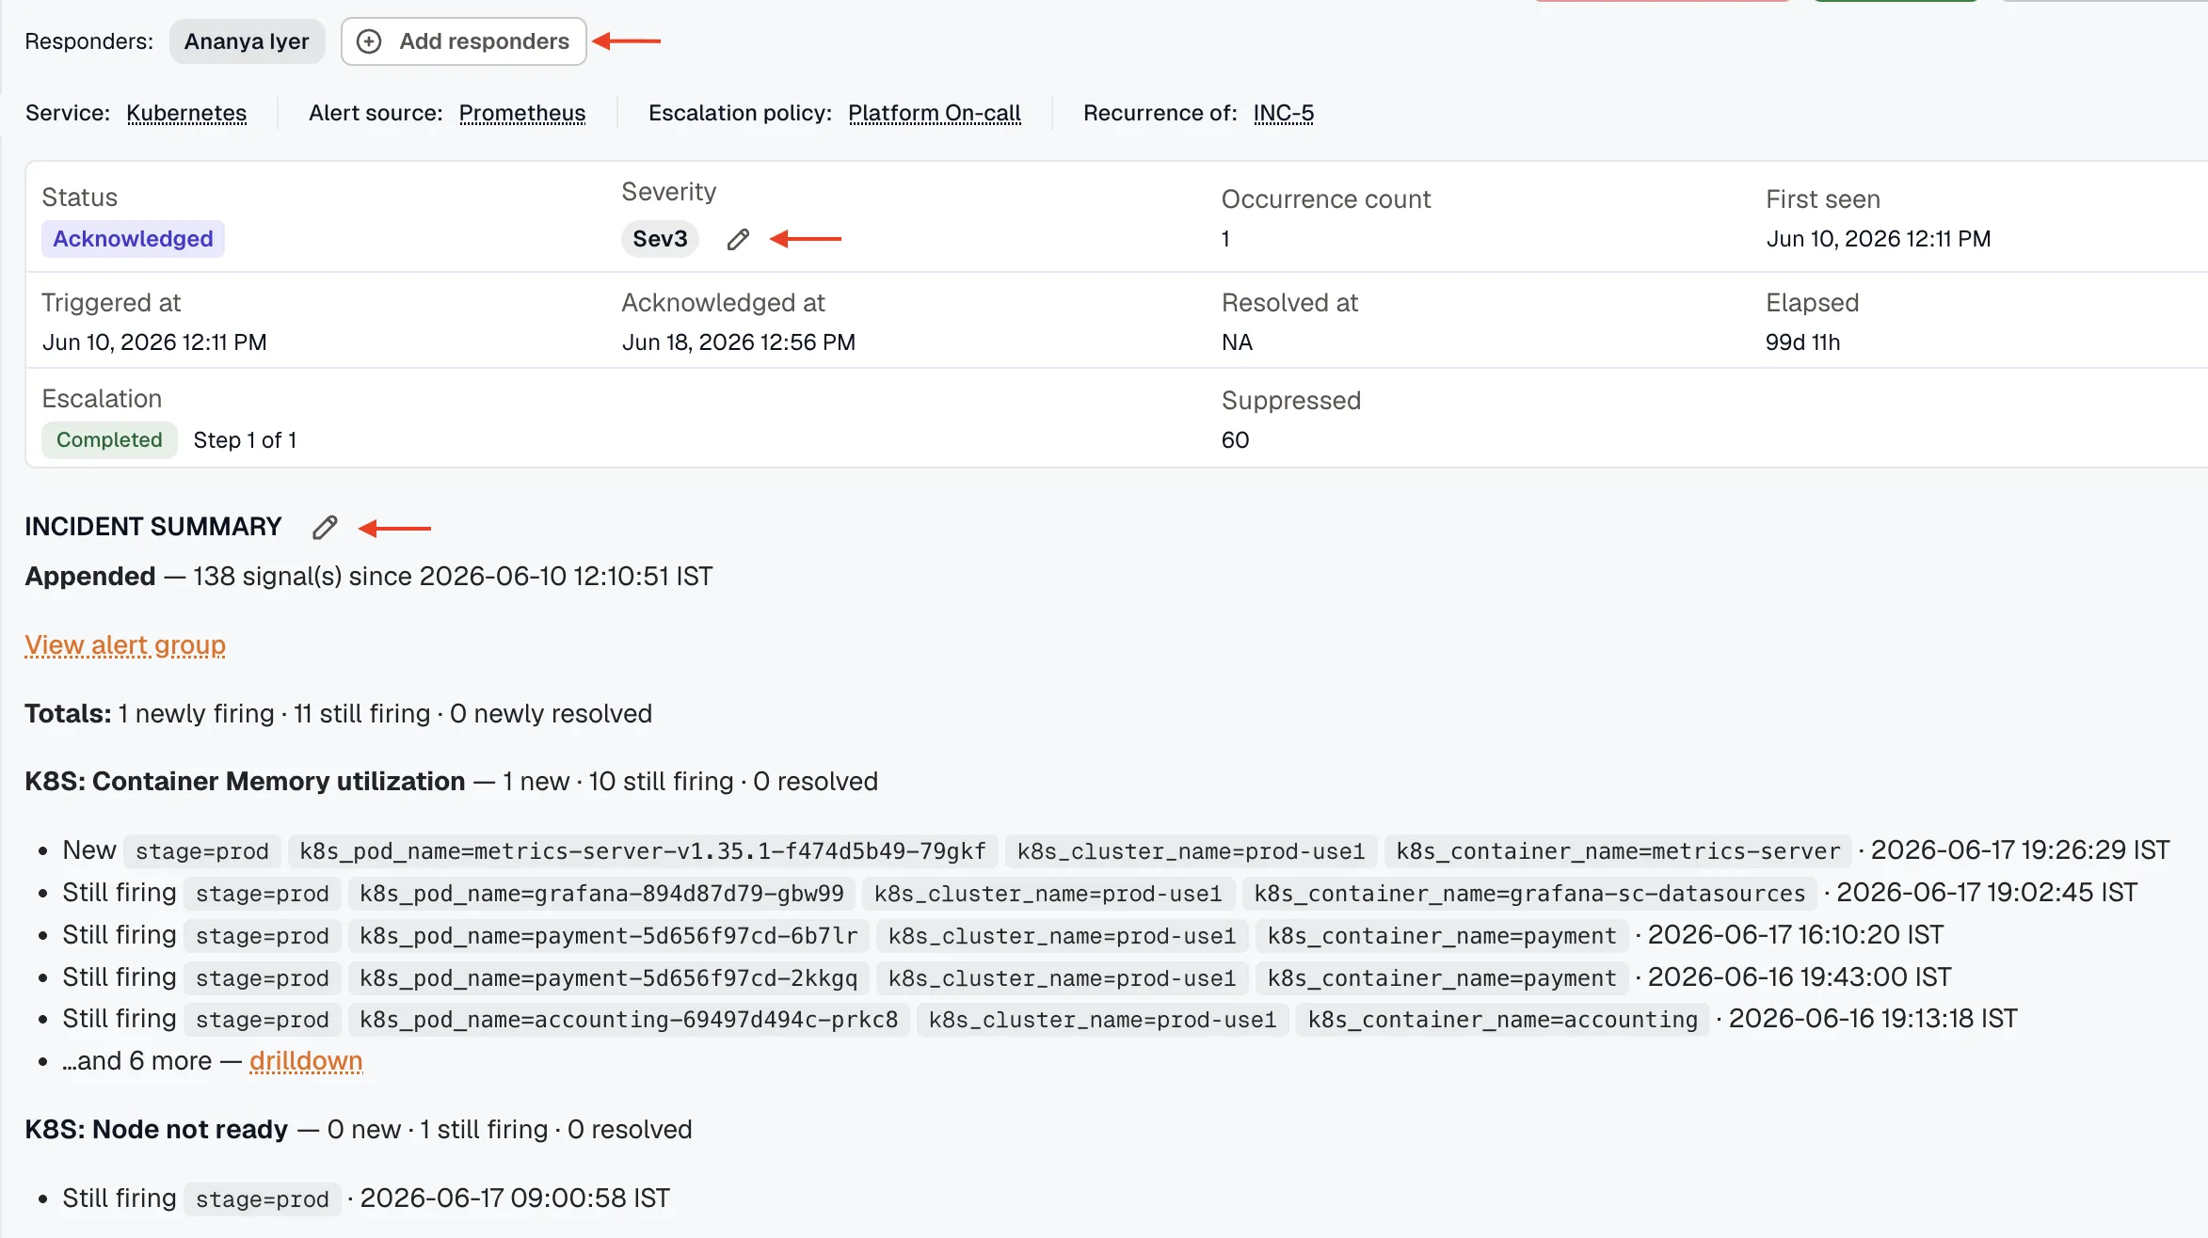Viewport: 2208px width, 1238px height.
Task: Click the K8S: Container Memory utilization heading
Action: click(245, 782)
